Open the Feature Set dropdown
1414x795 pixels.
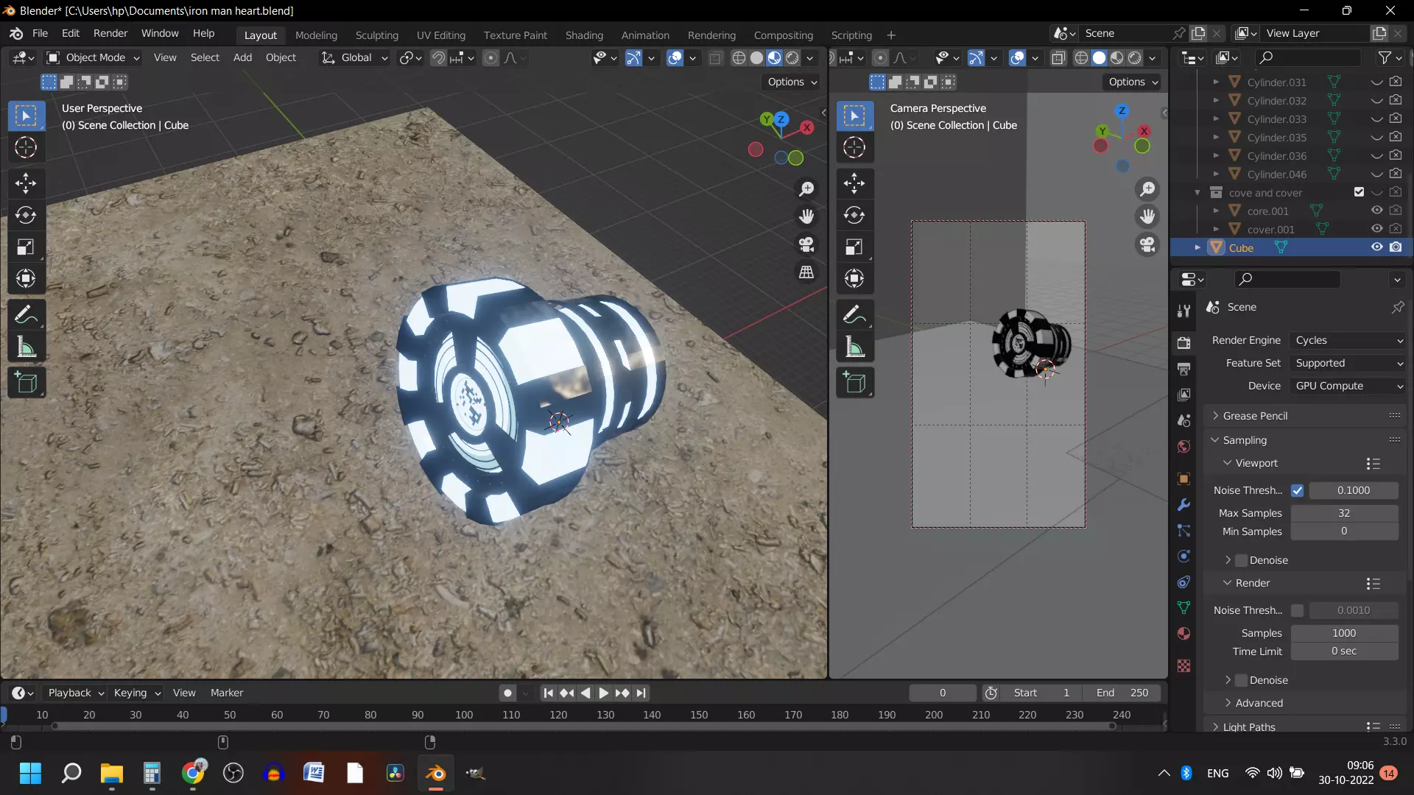1347,363
